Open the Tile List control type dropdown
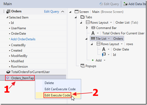The height and width of the screenshot is (105, 147). coord(109,38)
